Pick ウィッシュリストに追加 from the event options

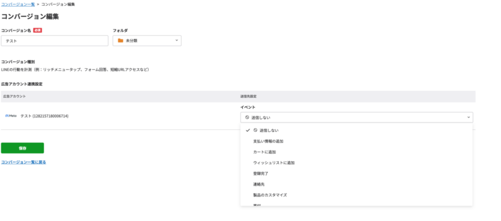pos(273,163)
